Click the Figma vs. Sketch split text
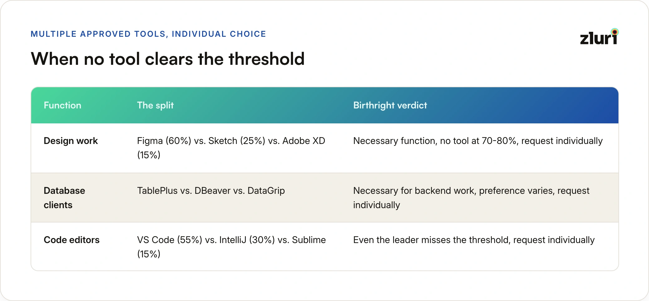 coord(231,148)
